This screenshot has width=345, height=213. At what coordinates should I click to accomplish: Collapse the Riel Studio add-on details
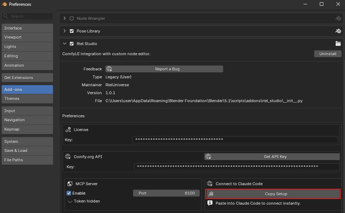[x=64, y=44]
